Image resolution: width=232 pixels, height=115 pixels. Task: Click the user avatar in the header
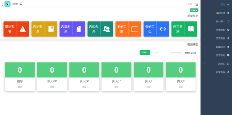(7, 4)
